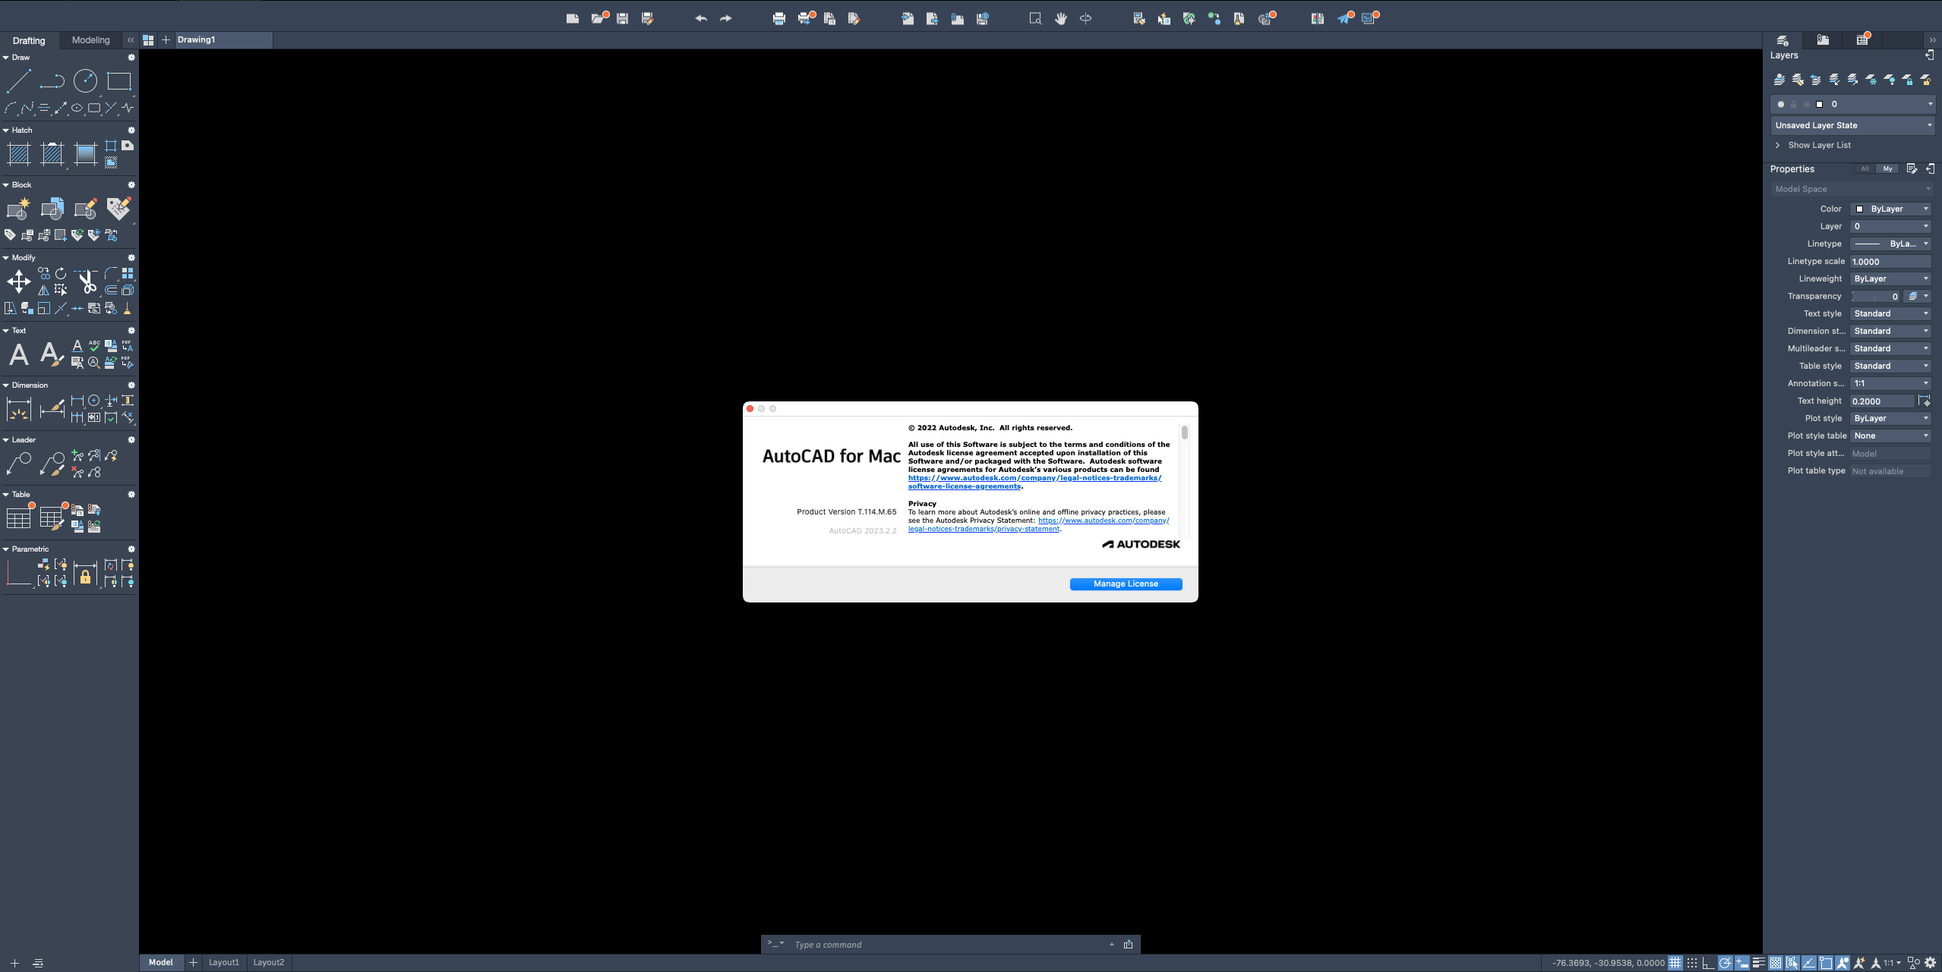Image resolution: width=1942 pixels, height=972 pixels.
Task: Select the Multileader tool
Action: tap(18, 464)
